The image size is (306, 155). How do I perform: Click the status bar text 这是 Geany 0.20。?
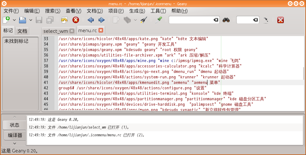pyautogui.click(x=20, y=151)
